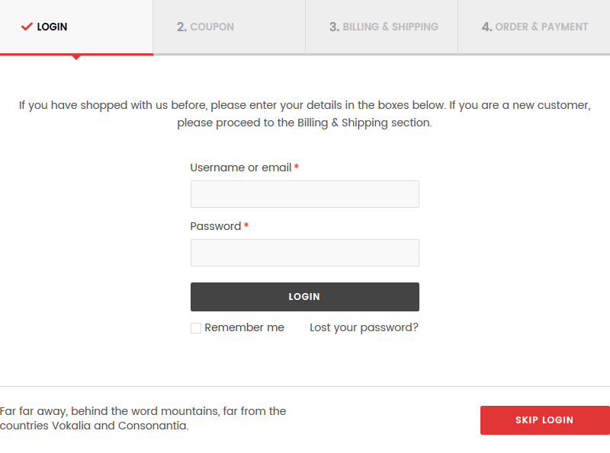Click inside the Password input field
The height and width of the screenshot is (453, 610).
[x=304, y=253]
